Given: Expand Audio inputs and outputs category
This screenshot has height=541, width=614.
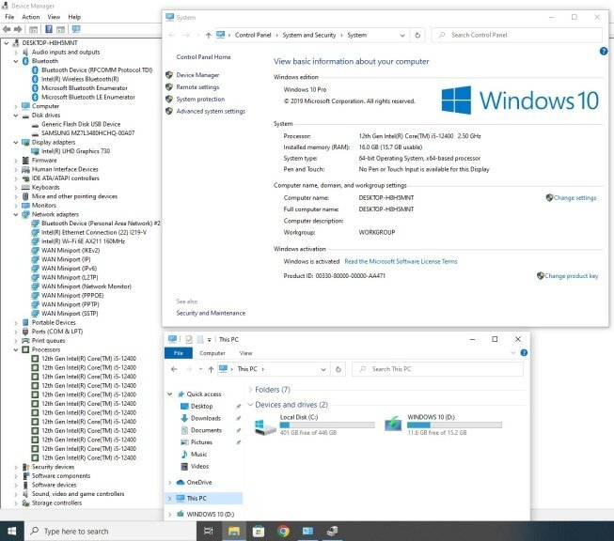Looking at the screenshot, I should tap(16, 52).
